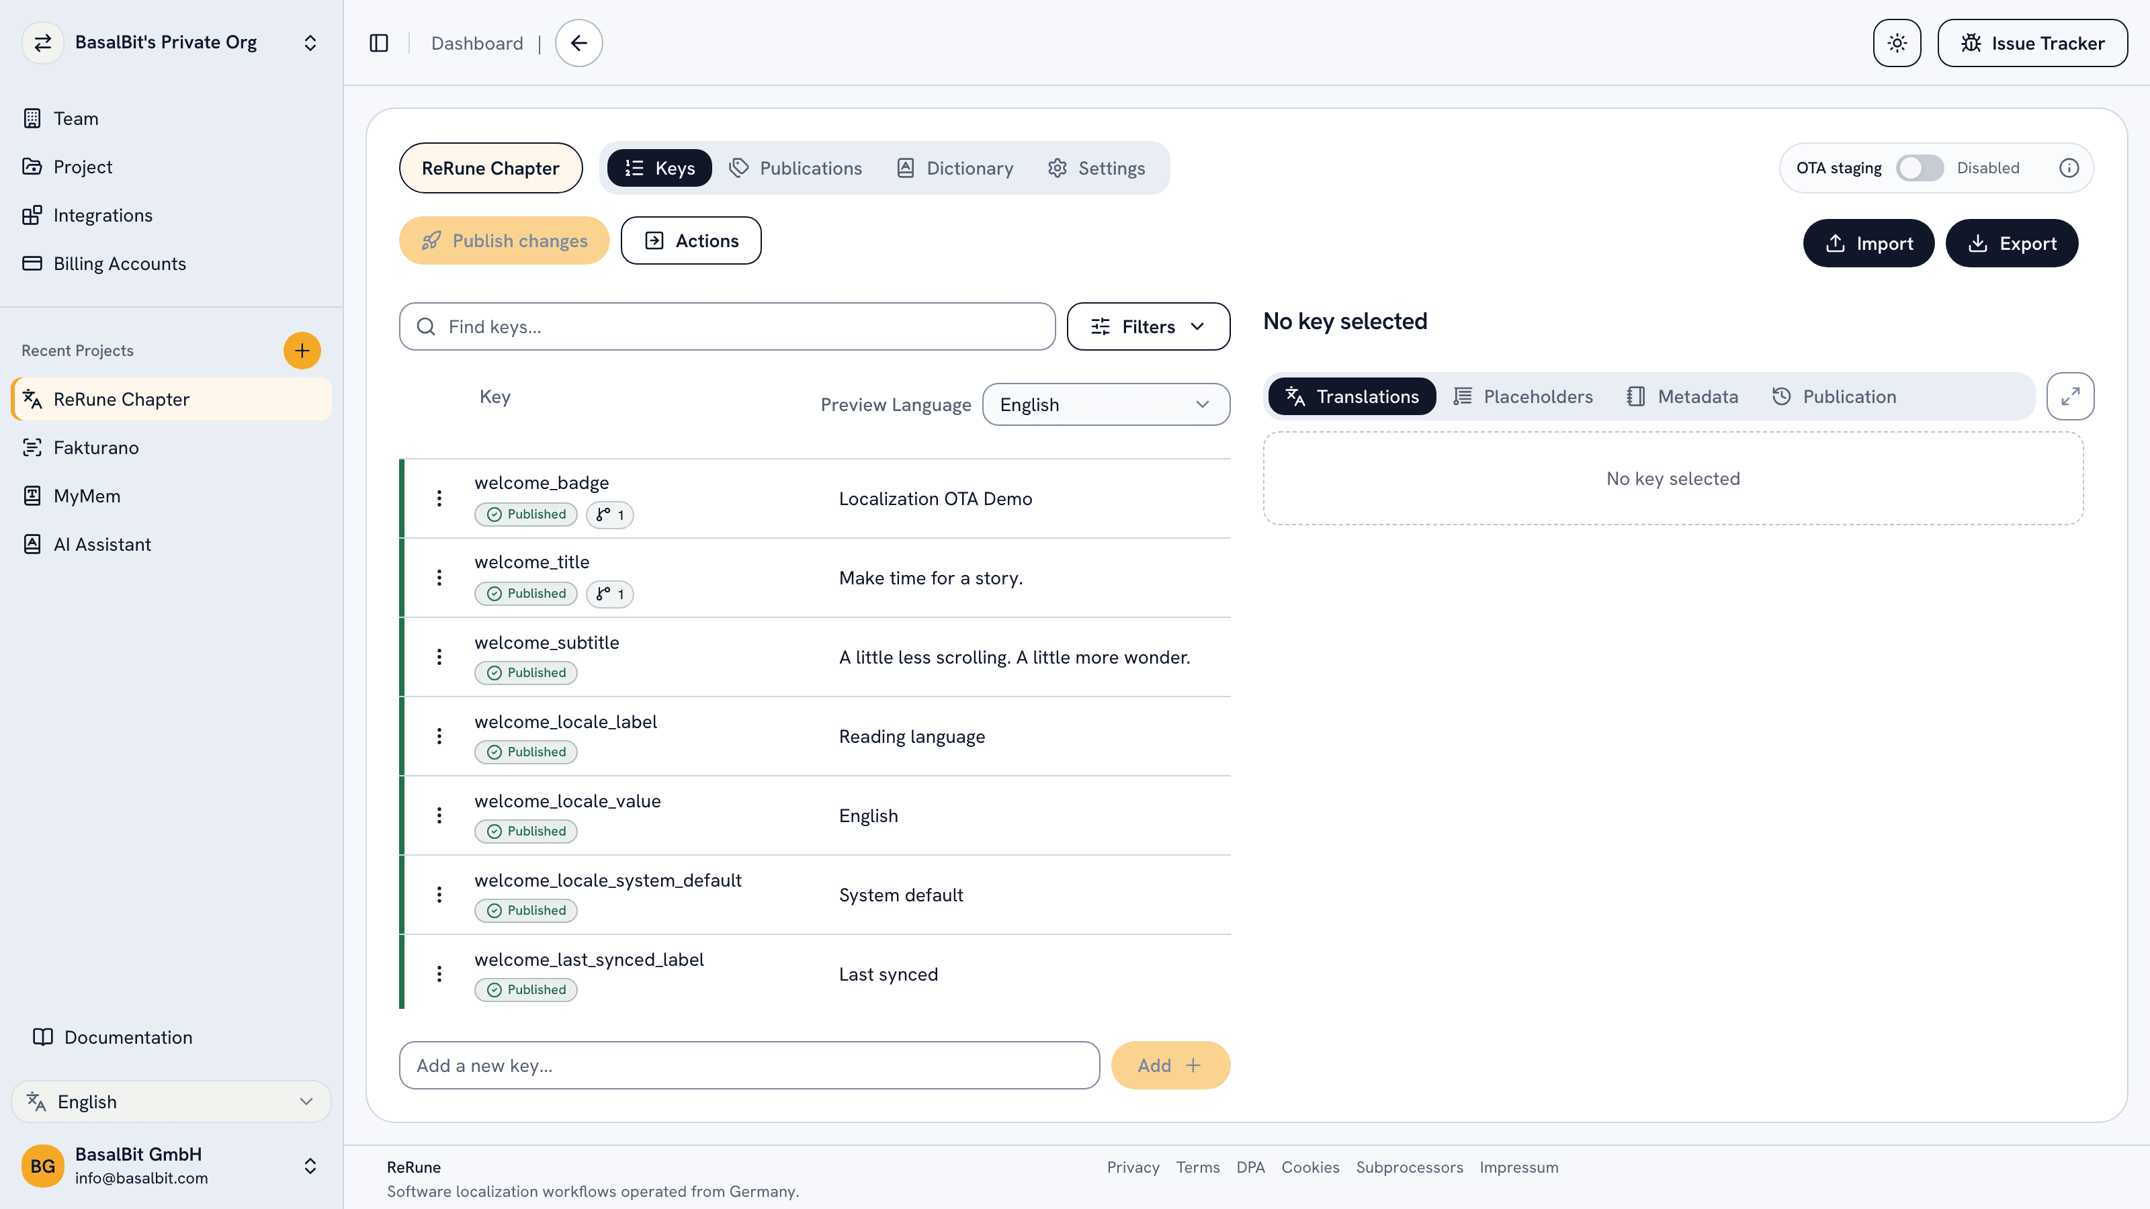Open the OTA staging info icon
2150x1209 pixels.
pyautogui.click(x=2069, y=168)
